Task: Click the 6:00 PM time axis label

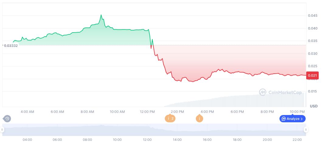Action: pyautogui.click(x=237, y=112)
